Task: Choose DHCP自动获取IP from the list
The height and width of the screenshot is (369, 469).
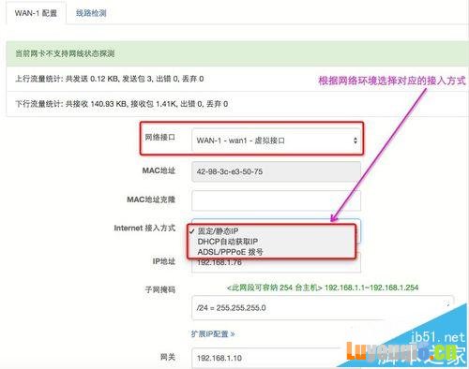Action: [228, 242]
